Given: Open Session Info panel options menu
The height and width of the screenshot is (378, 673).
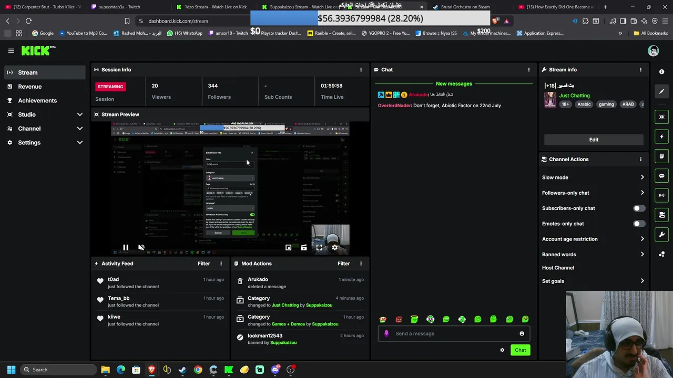Looking at the screenshot, I should [361, 70].
